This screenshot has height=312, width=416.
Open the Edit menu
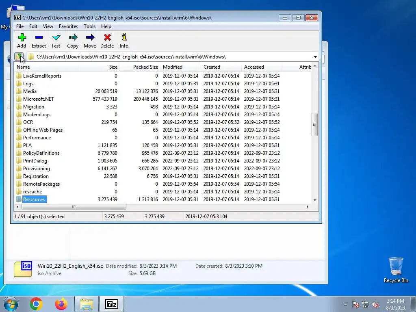point(33,26)
